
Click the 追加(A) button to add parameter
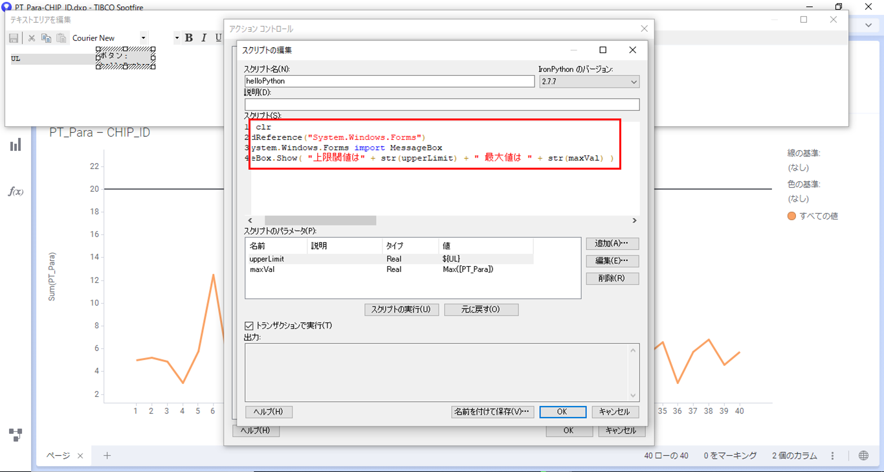tap(612, 243)
